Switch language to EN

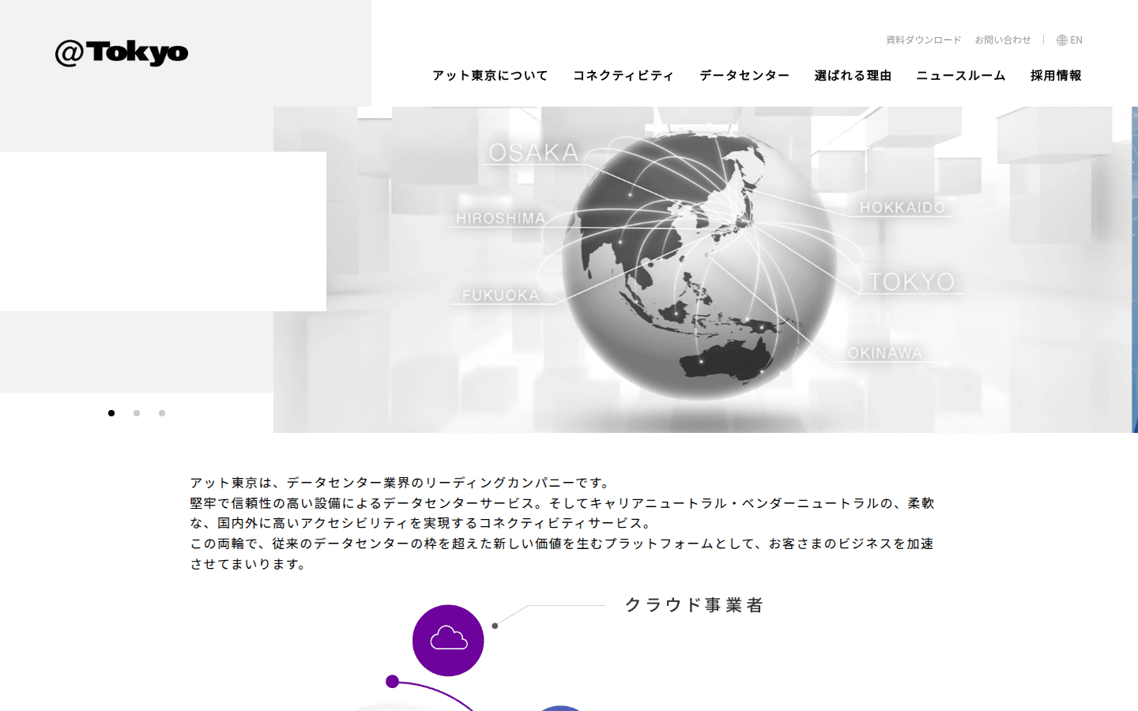[1076, 40]
